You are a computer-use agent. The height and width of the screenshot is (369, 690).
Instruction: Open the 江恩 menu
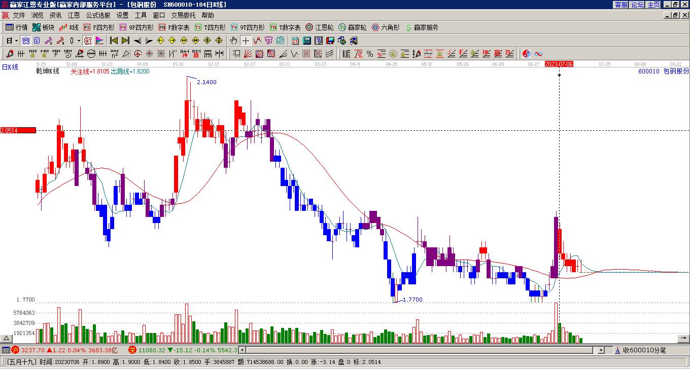[x=74, y=16]
